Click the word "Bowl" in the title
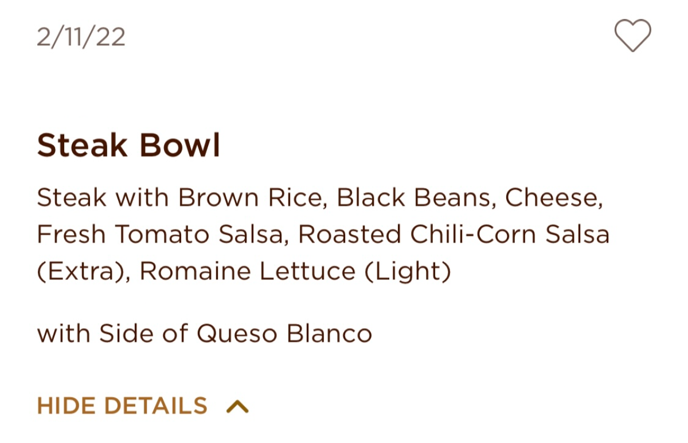Screen dimensions: 688x443 click(179, 146)
